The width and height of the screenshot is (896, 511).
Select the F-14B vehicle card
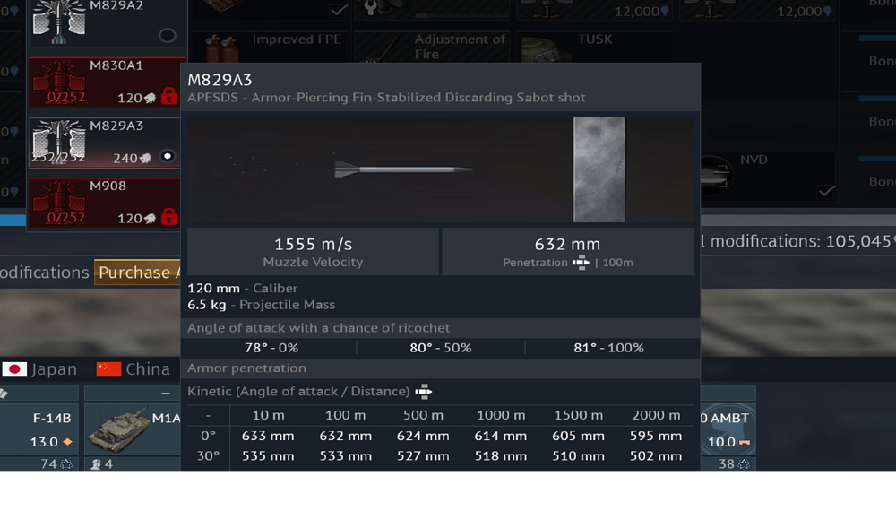39,429
